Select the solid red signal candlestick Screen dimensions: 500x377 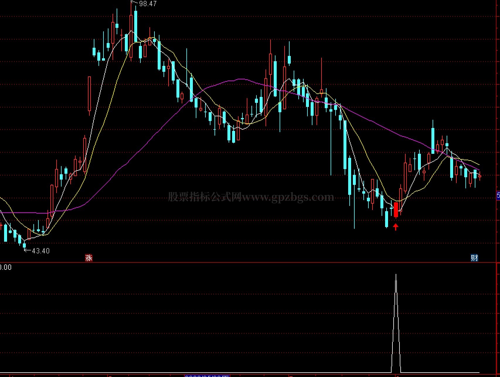click(x=396, y=210)
